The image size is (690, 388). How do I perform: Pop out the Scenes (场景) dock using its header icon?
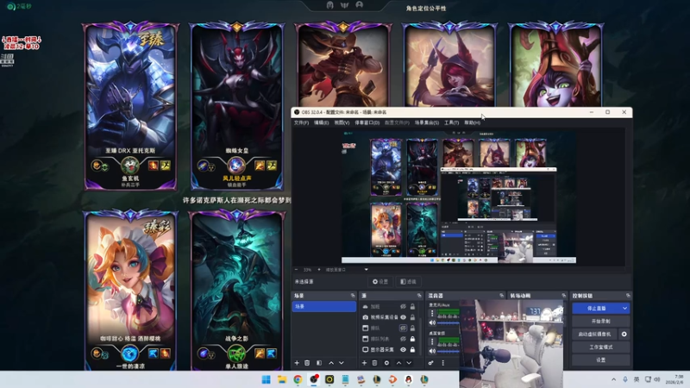[x=353, y=296]
